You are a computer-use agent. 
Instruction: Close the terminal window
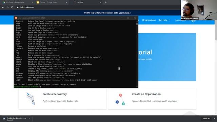coord(135,18)
